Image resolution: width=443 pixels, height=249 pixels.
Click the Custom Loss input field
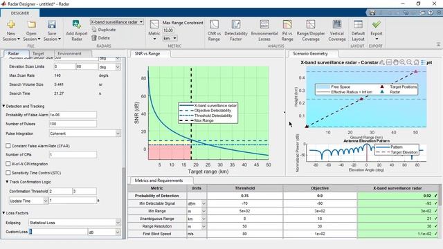coord(58,232)
